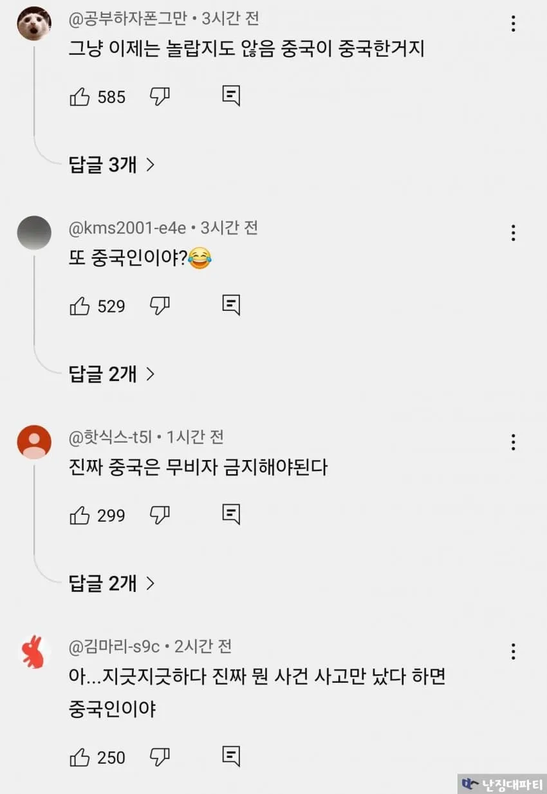
Task: Like the comment by @kms2001-e4e
Action: pos(79,306)
